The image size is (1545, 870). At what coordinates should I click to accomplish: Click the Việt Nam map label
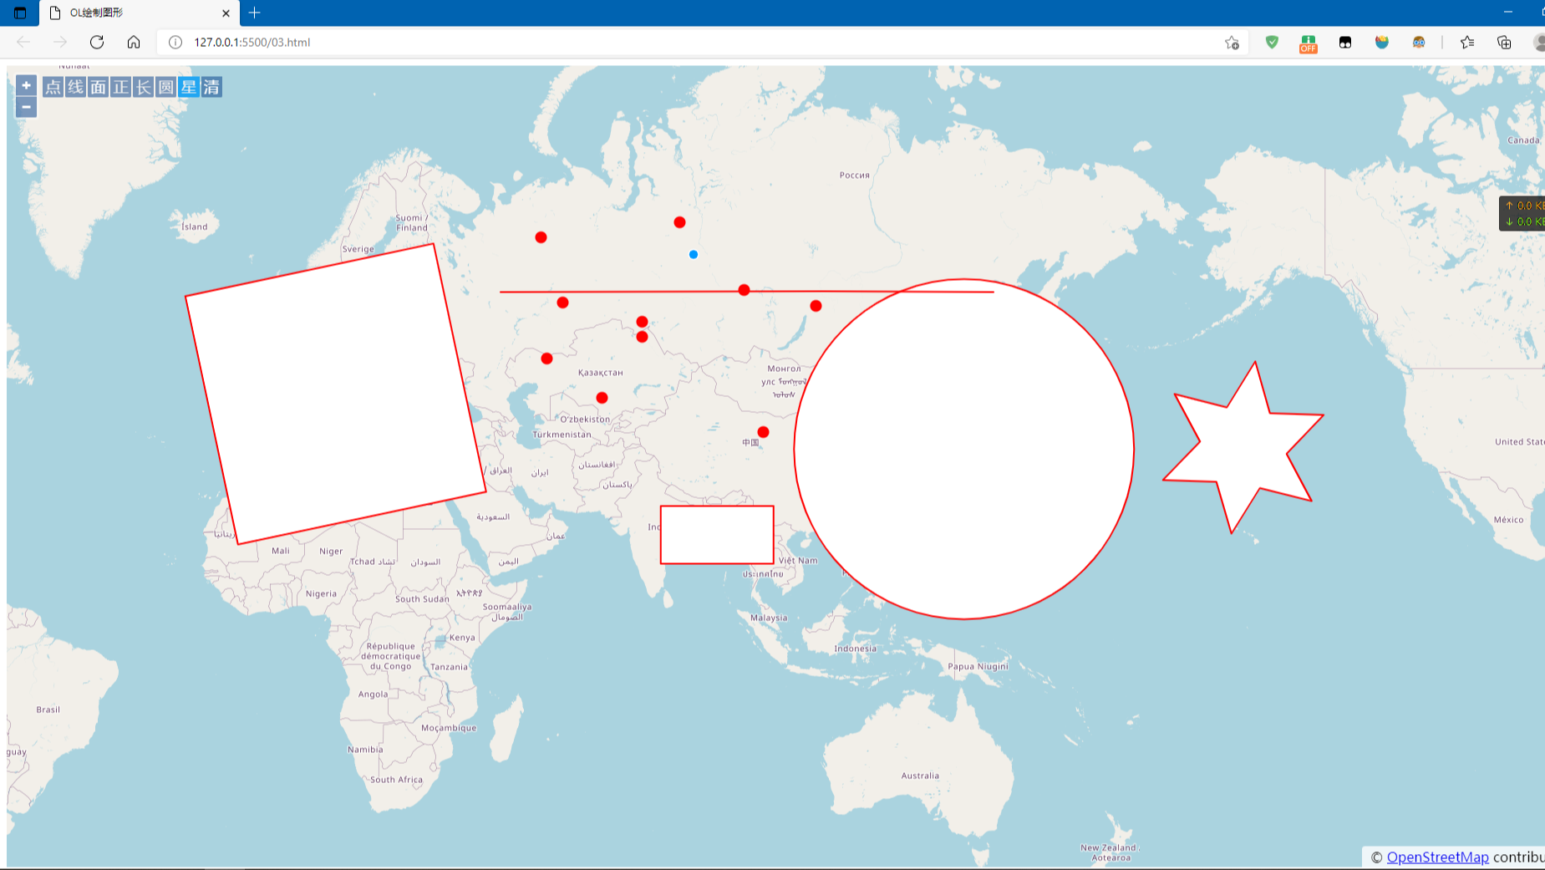[798, 560]
